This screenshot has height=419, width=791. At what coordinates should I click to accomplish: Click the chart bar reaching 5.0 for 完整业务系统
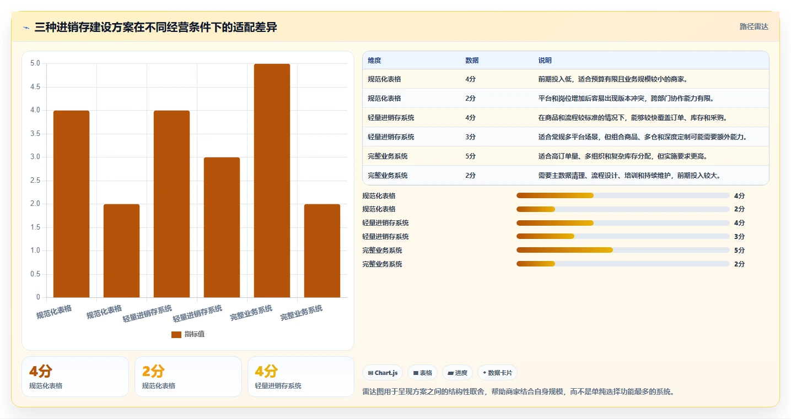(272, 181)
